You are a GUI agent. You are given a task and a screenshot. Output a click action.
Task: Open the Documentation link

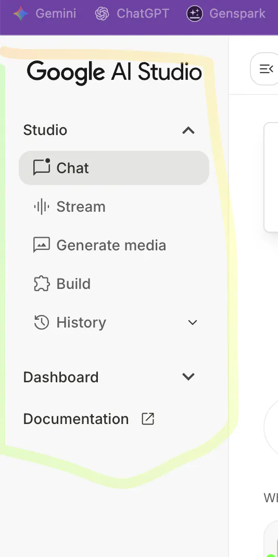(x=89, y=419)
